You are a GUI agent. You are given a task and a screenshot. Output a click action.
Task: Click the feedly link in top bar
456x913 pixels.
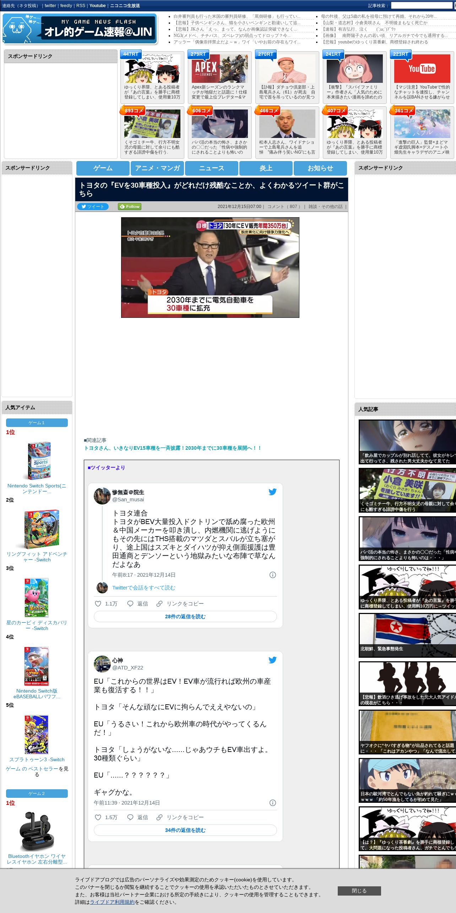[66, 6]
